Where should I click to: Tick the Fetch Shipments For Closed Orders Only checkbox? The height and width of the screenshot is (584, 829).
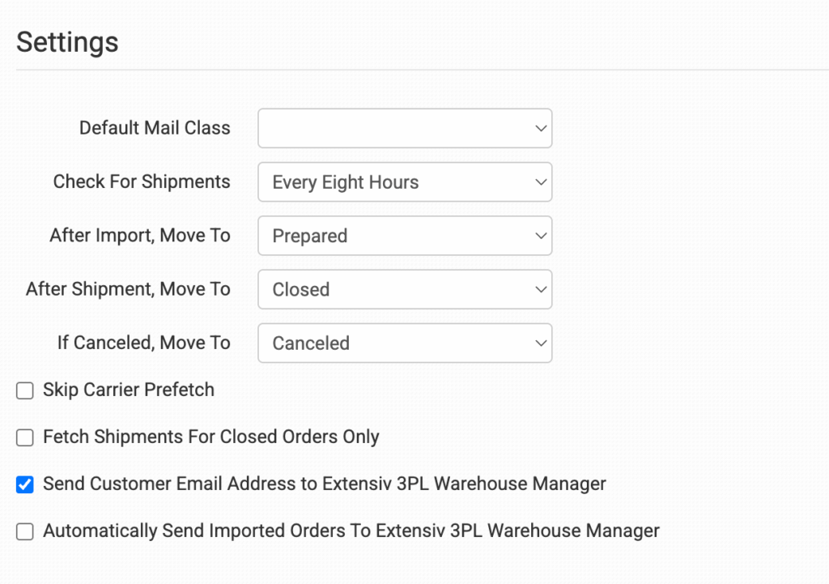[25, 437]
